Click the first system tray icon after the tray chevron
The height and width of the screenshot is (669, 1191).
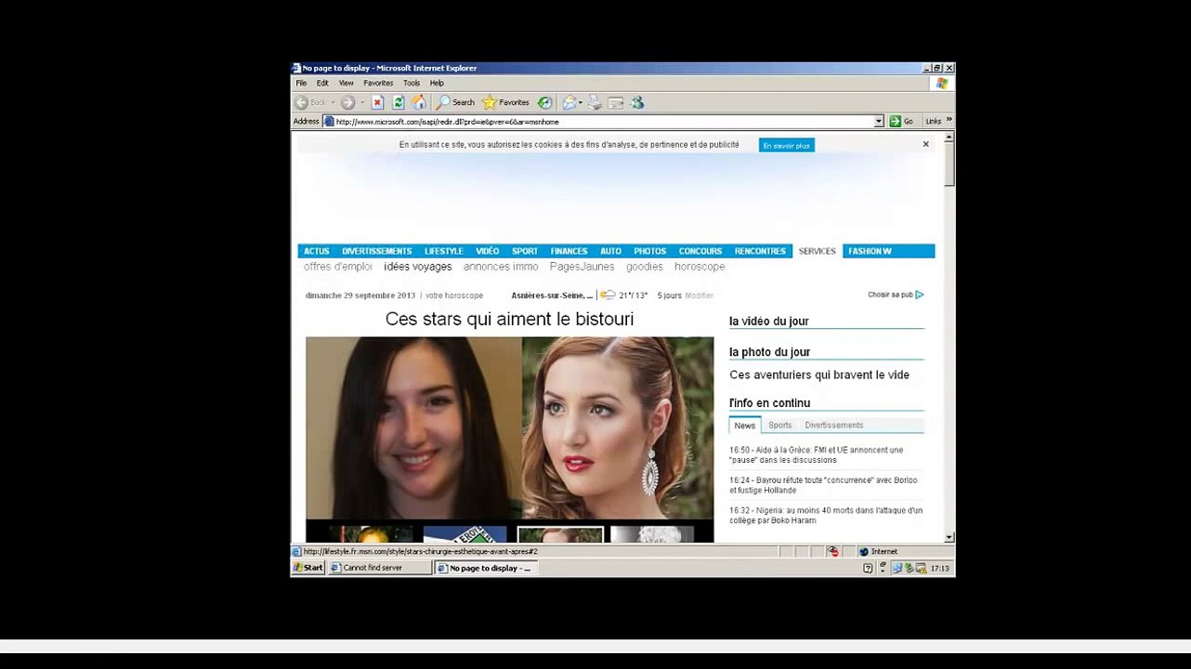point(897,568)
